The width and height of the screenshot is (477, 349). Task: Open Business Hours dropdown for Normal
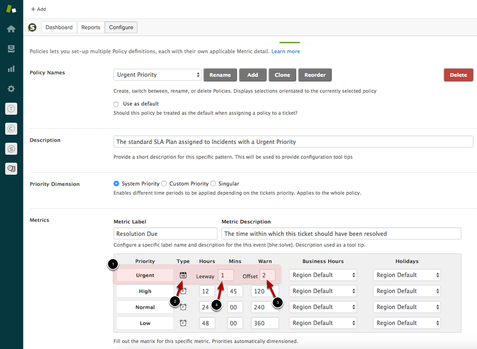(x=323, y=307)
